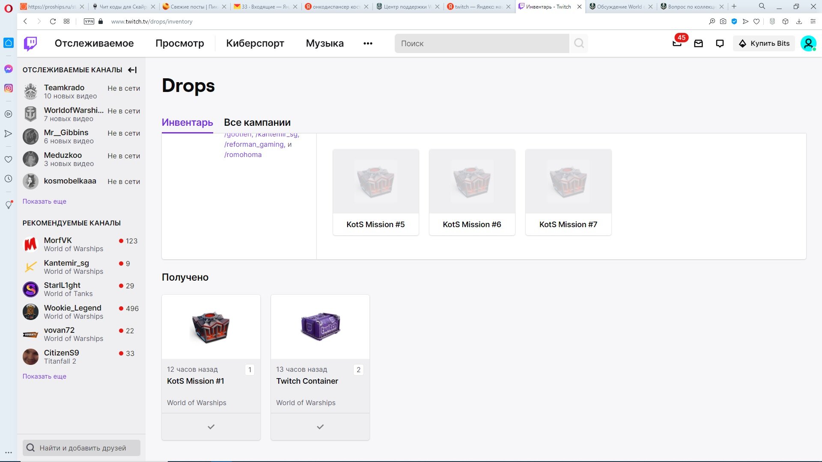Open a new browser tab

(x=734, y=6)
